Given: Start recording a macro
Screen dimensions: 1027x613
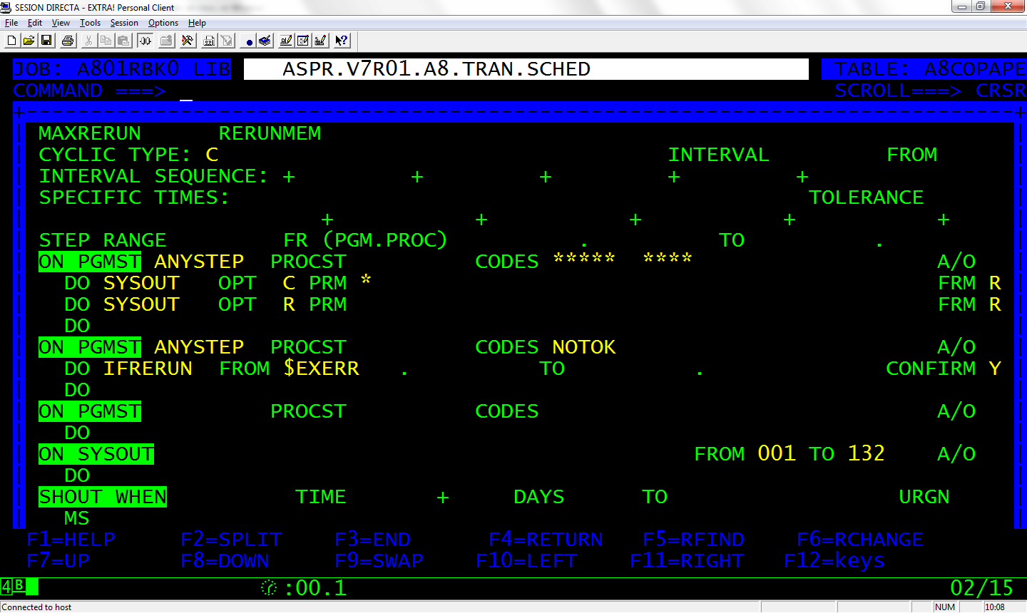Looking at the screenshot, I should coord(248,41).
